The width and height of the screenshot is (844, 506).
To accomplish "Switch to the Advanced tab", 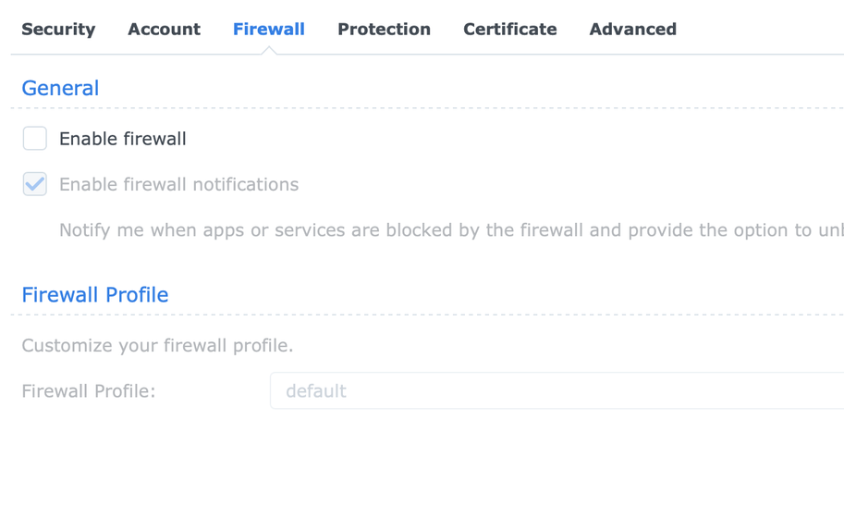I will tap(632, 30).
